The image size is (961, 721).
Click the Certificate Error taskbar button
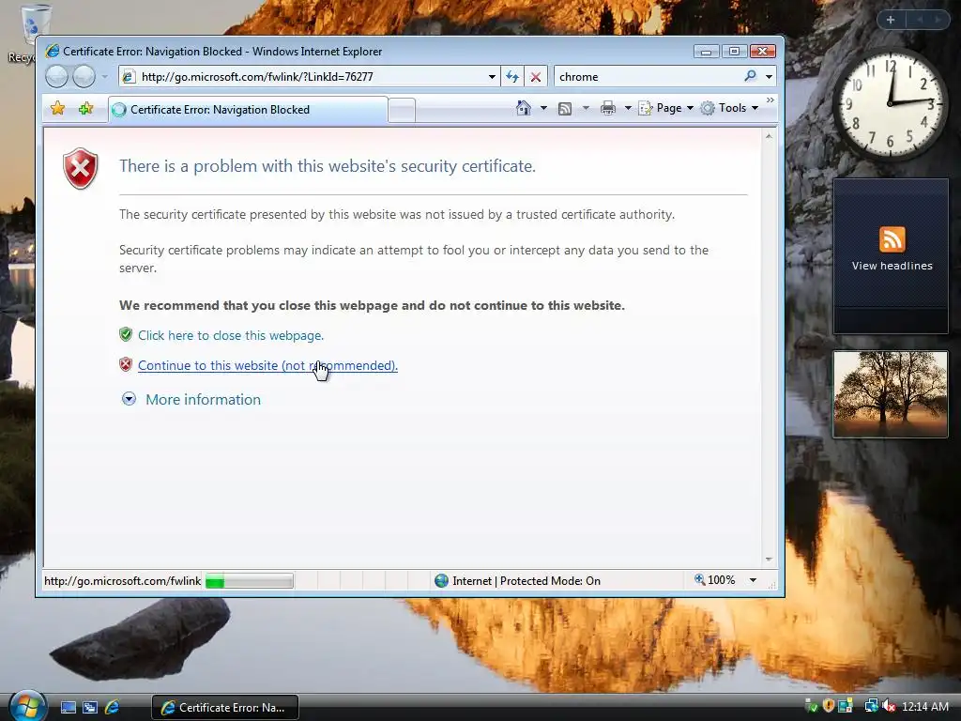(x=225, y=708)
